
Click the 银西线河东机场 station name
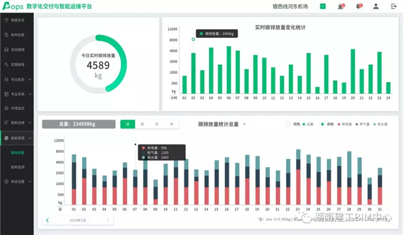(x=290, y=6)
